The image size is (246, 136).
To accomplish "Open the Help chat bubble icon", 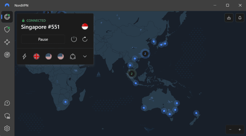I will 7,103.
